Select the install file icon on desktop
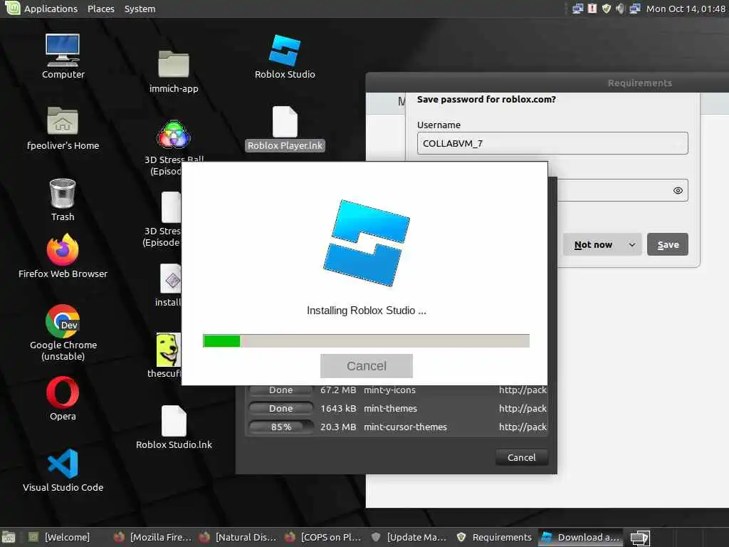 click(171, 279)
